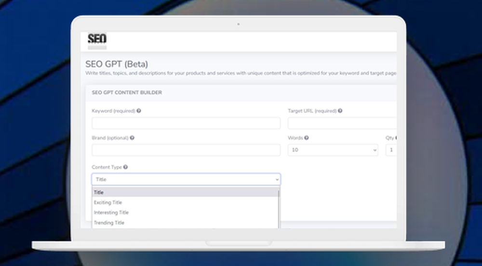The width and height of the screenshot is (482, 266).
Task: Click the SEO logo in header
Action: 97,41
